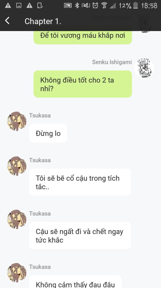Go back using the arrow icon

7,21
